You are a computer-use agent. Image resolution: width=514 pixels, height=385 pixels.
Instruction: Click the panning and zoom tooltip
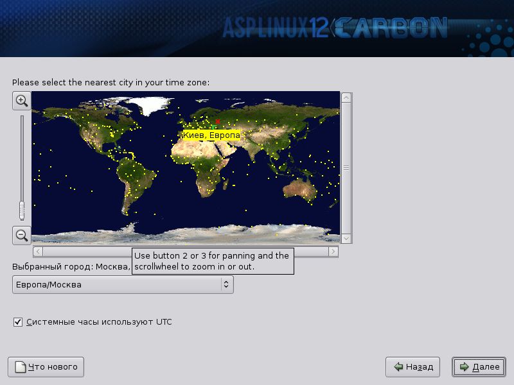213,261
